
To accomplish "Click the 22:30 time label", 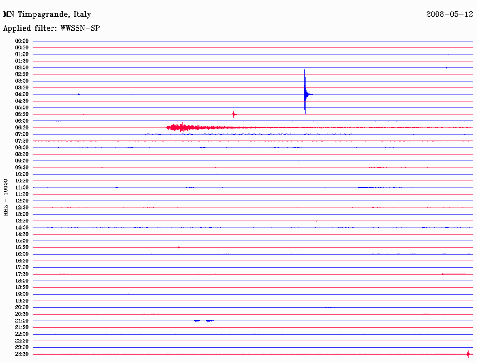I will click(x=22, y=341).
